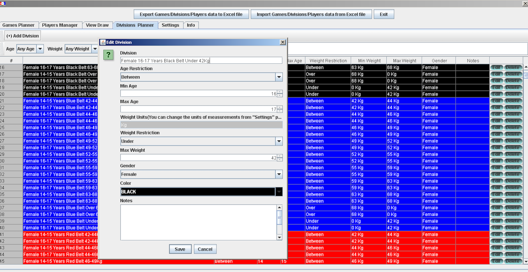The image size is (528, 272).
Task: Click Edit button for row 41
Action: tap(496, 235)
